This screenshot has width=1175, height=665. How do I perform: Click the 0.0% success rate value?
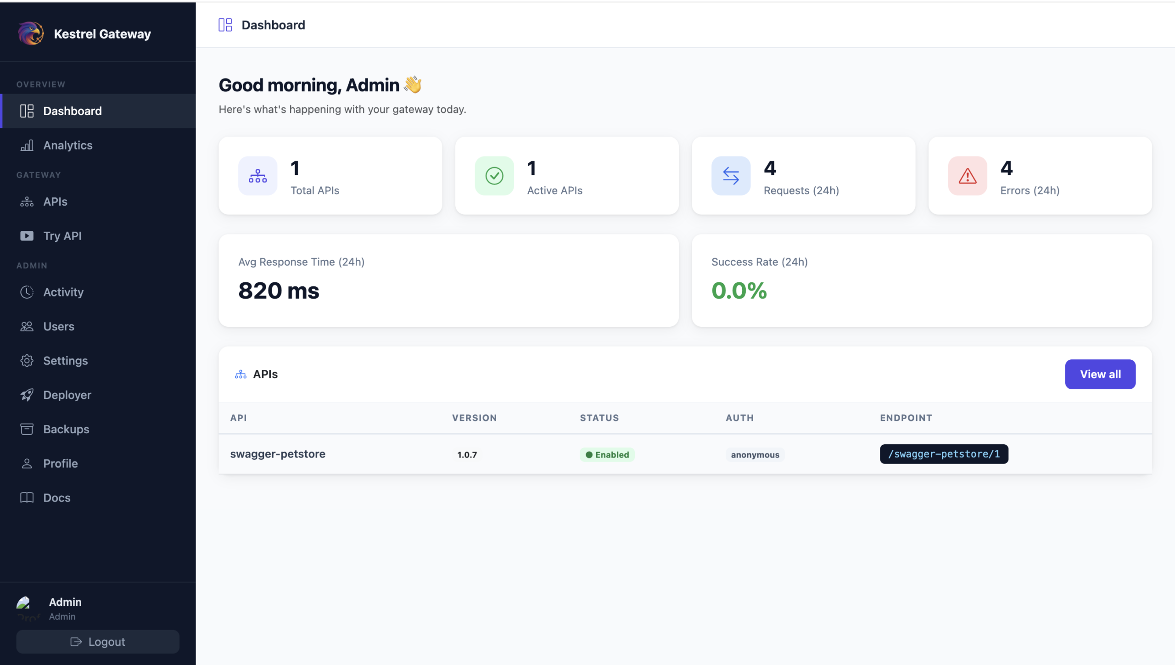click(739, 291)
